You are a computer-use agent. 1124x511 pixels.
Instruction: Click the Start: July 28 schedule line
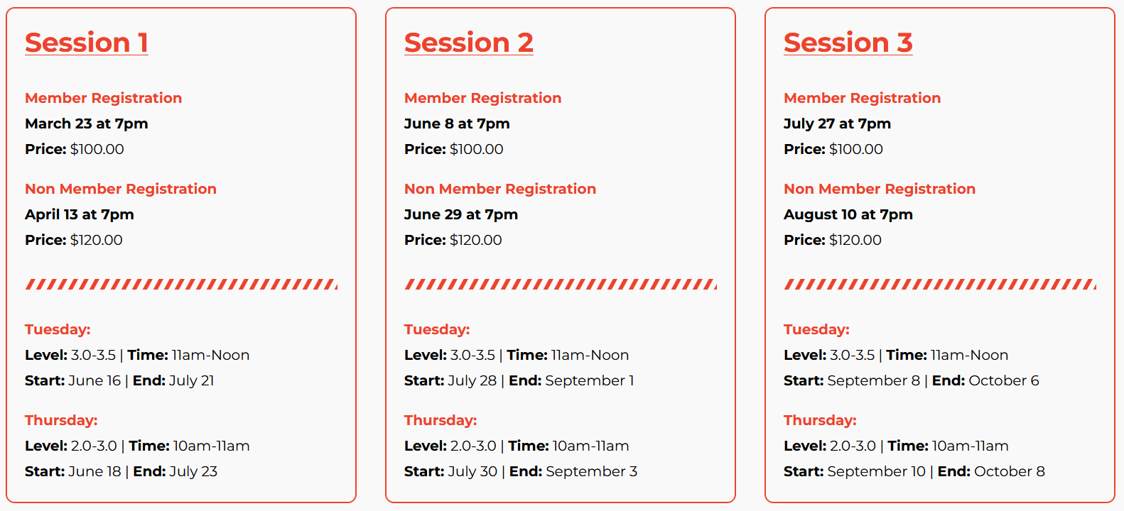519,380
